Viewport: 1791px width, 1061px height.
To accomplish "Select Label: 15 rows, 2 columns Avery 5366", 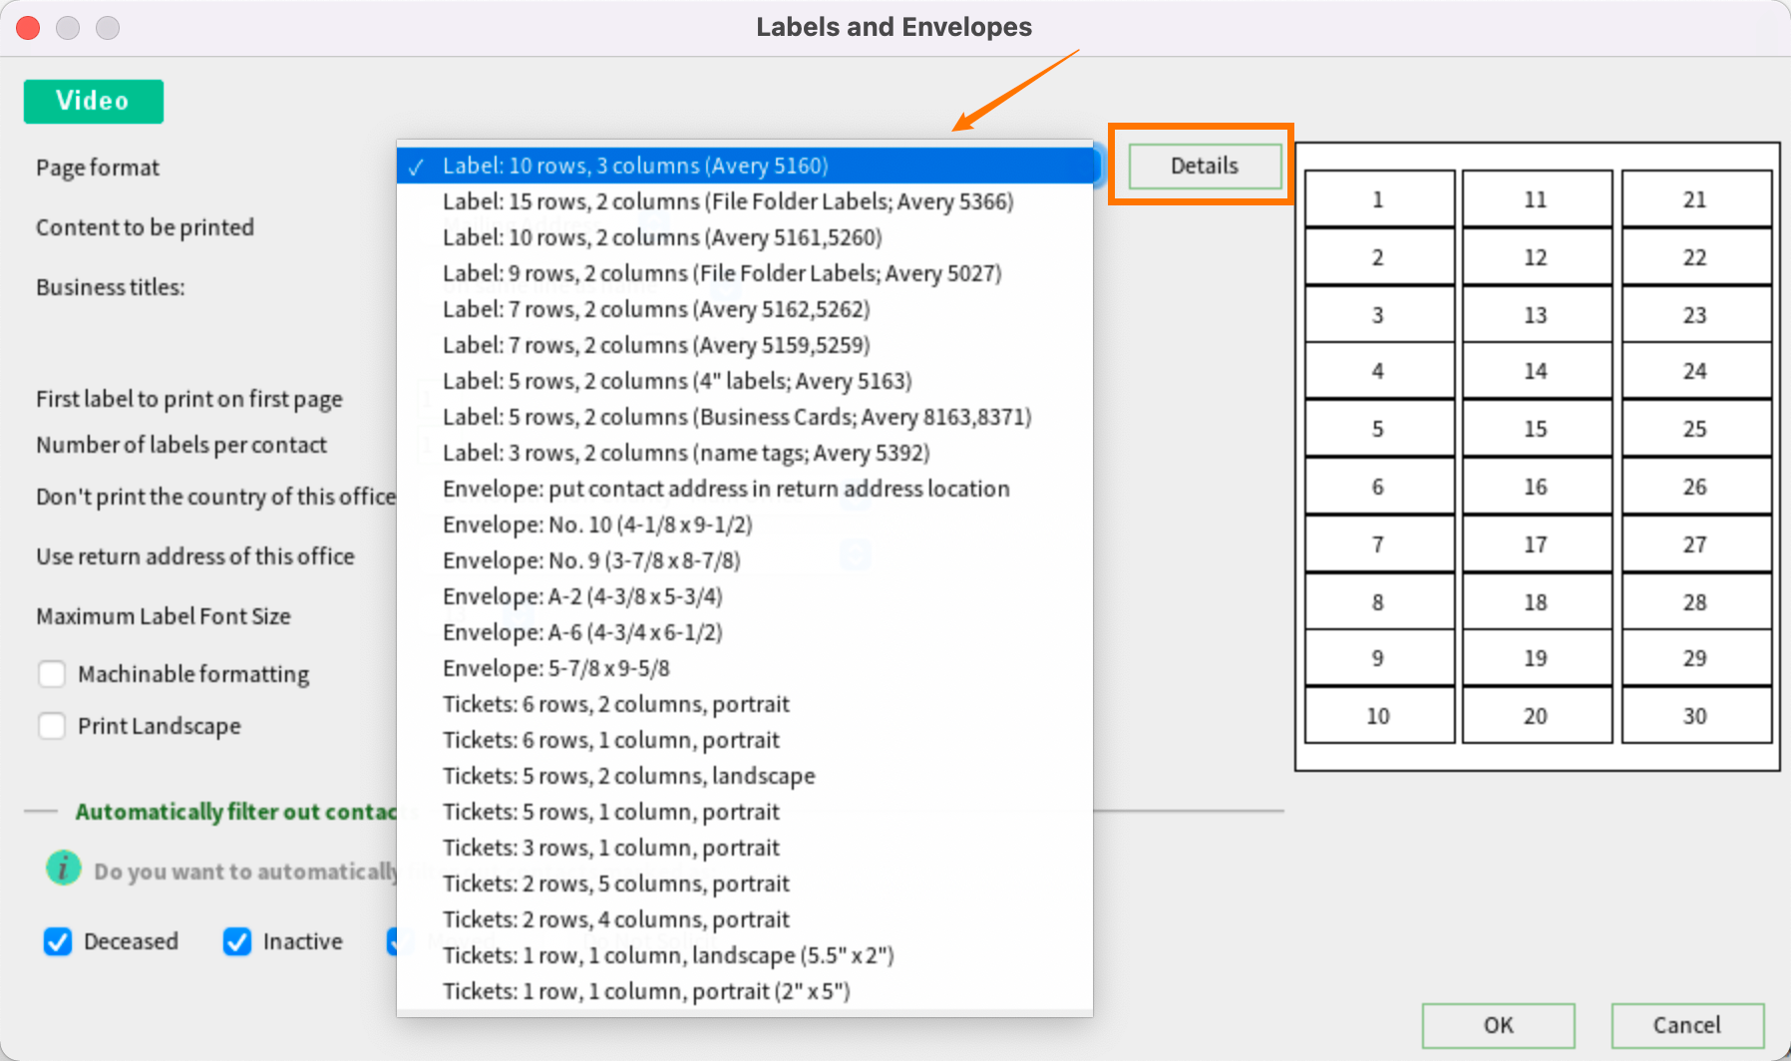I will pyautogui.click(x=727, y=201).
